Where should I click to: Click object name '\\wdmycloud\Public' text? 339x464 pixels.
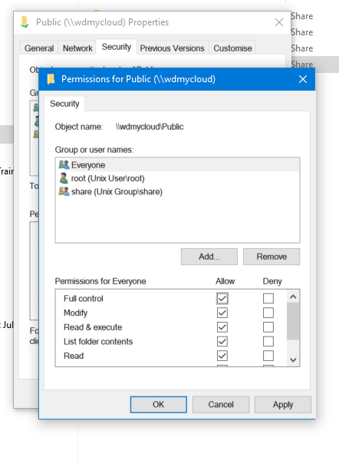150,127
